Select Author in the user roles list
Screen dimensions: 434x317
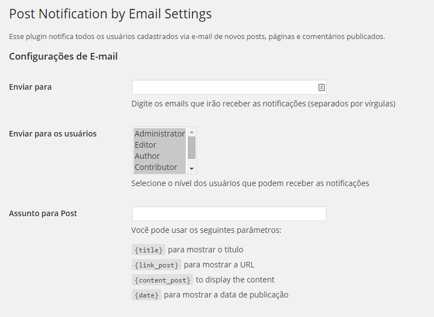(x=160, y=156)
